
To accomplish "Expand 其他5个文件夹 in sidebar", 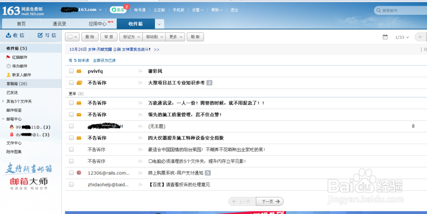I will point(3,101).
